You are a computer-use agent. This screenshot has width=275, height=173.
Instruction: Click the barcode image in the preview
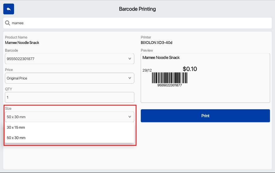click(169, 78)
